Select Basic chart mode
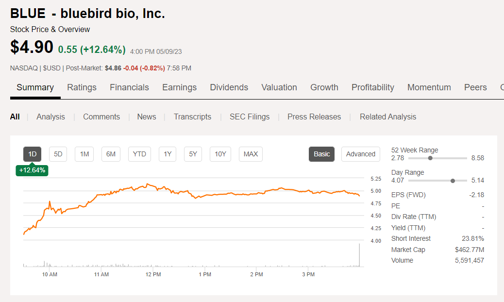 coord(321,154)
